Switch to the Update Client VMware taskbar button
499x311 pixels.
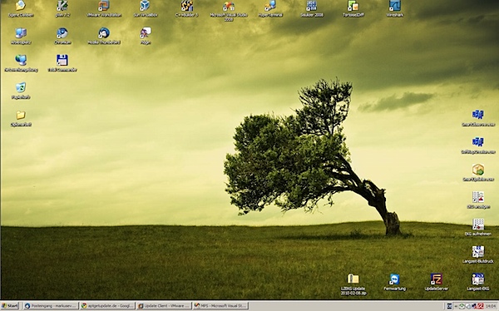[164, 306]
